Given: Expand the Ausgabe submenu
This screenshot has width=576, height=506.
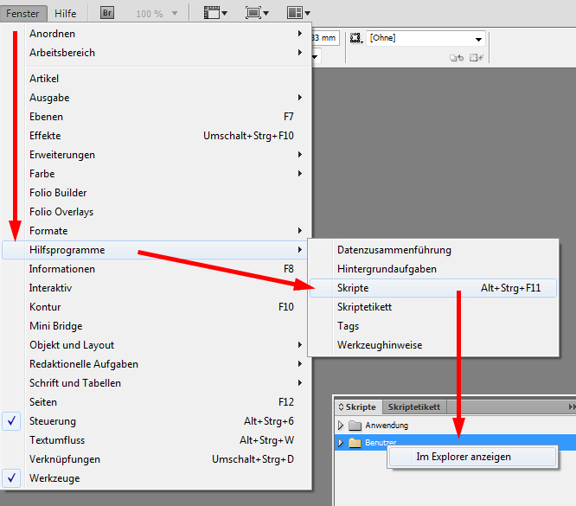Looking at the screenshot, I should click(x=300, y=98).
